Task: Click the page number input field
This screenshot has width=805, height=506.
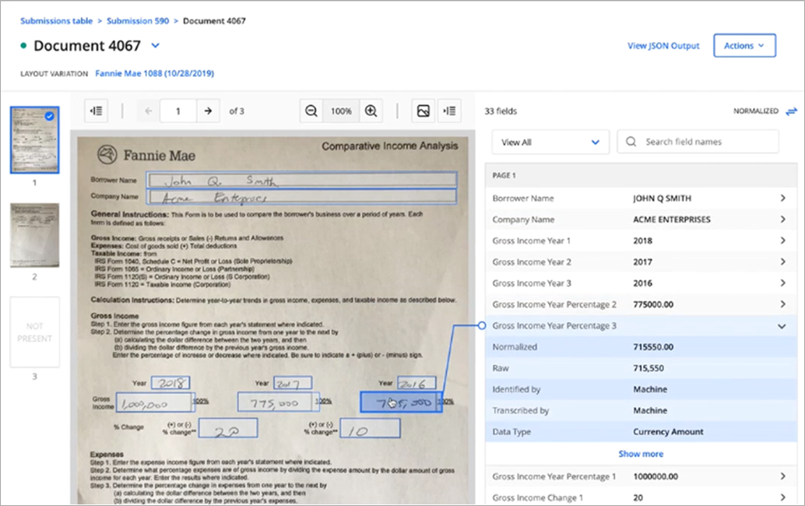Action: click(178, 111)
